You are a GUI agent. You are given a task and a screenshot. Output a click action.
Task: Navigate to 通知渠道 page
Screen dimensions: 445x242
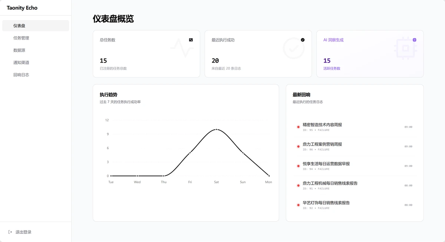(21, 63)
